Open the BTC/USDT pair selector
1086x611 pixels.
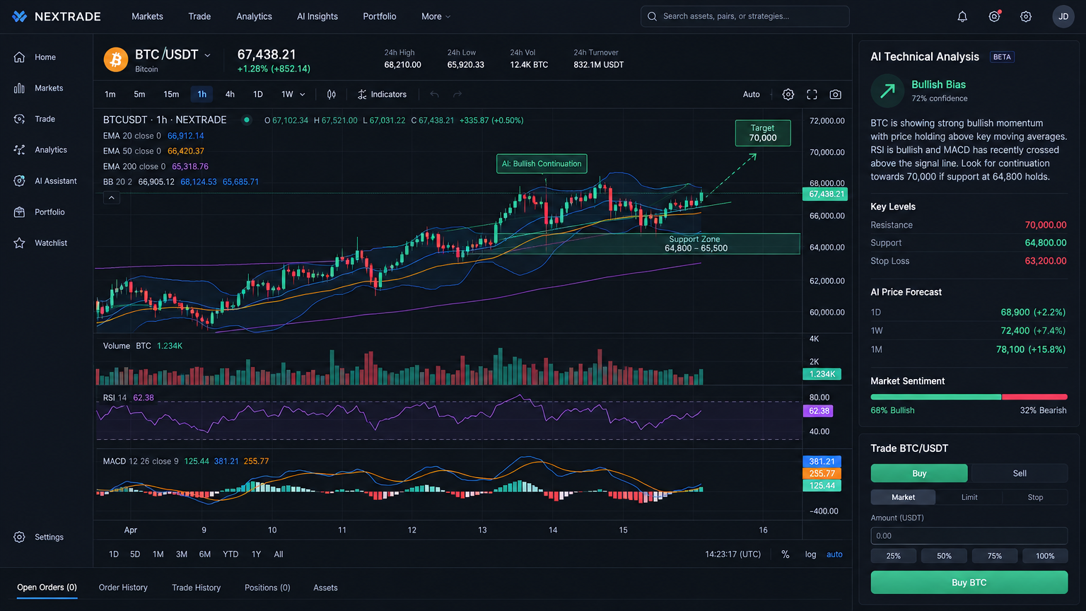173,54
